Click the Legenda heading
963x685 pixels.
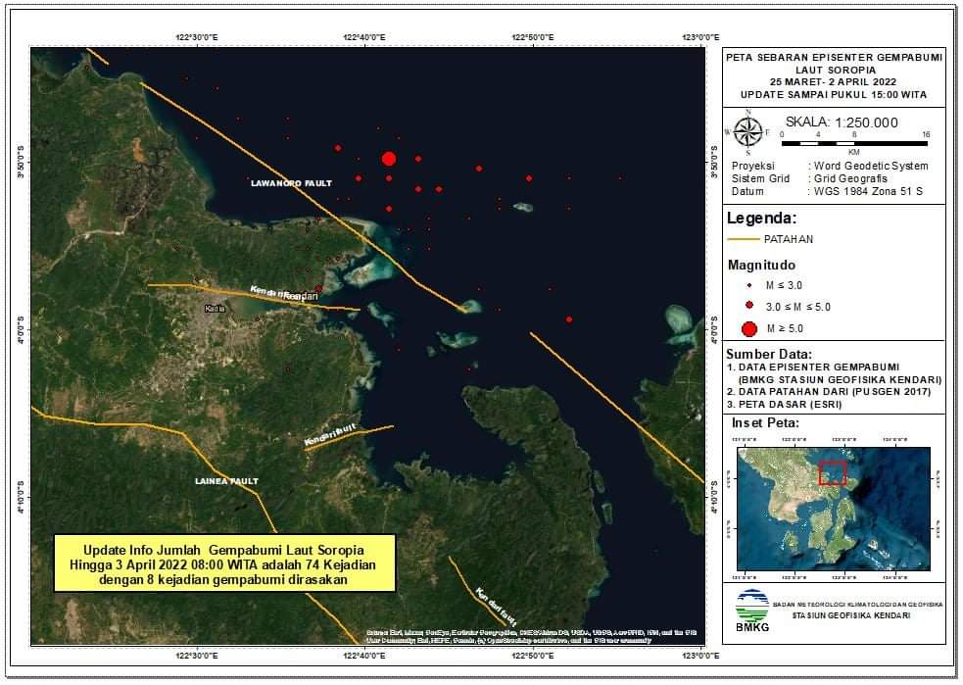click(761, 218)
